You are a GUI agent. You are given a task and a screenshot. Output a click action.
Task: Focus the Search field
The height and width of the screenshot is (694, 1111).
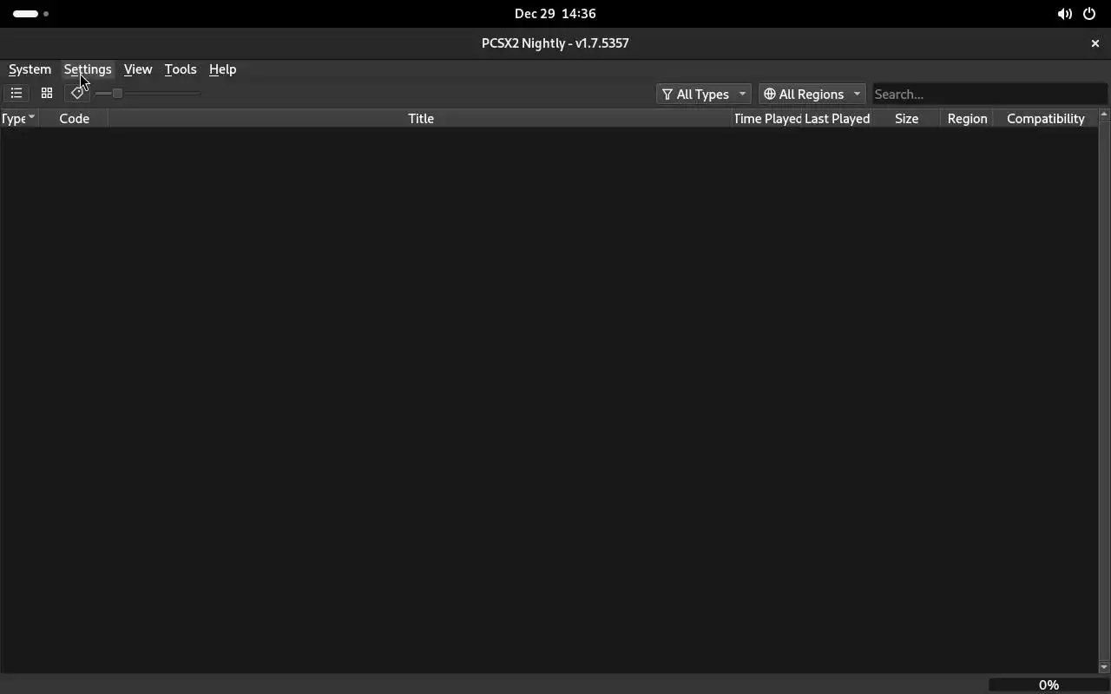pyautogui.click(x=989, y=94)
